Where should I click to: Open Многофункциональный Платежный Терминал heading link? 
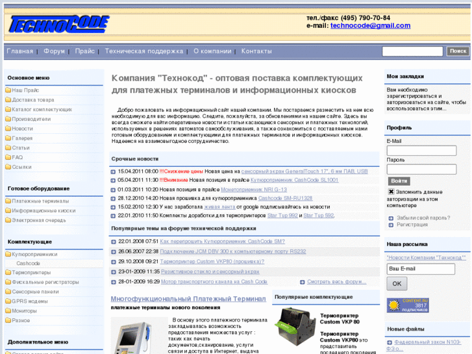[188, 299]
